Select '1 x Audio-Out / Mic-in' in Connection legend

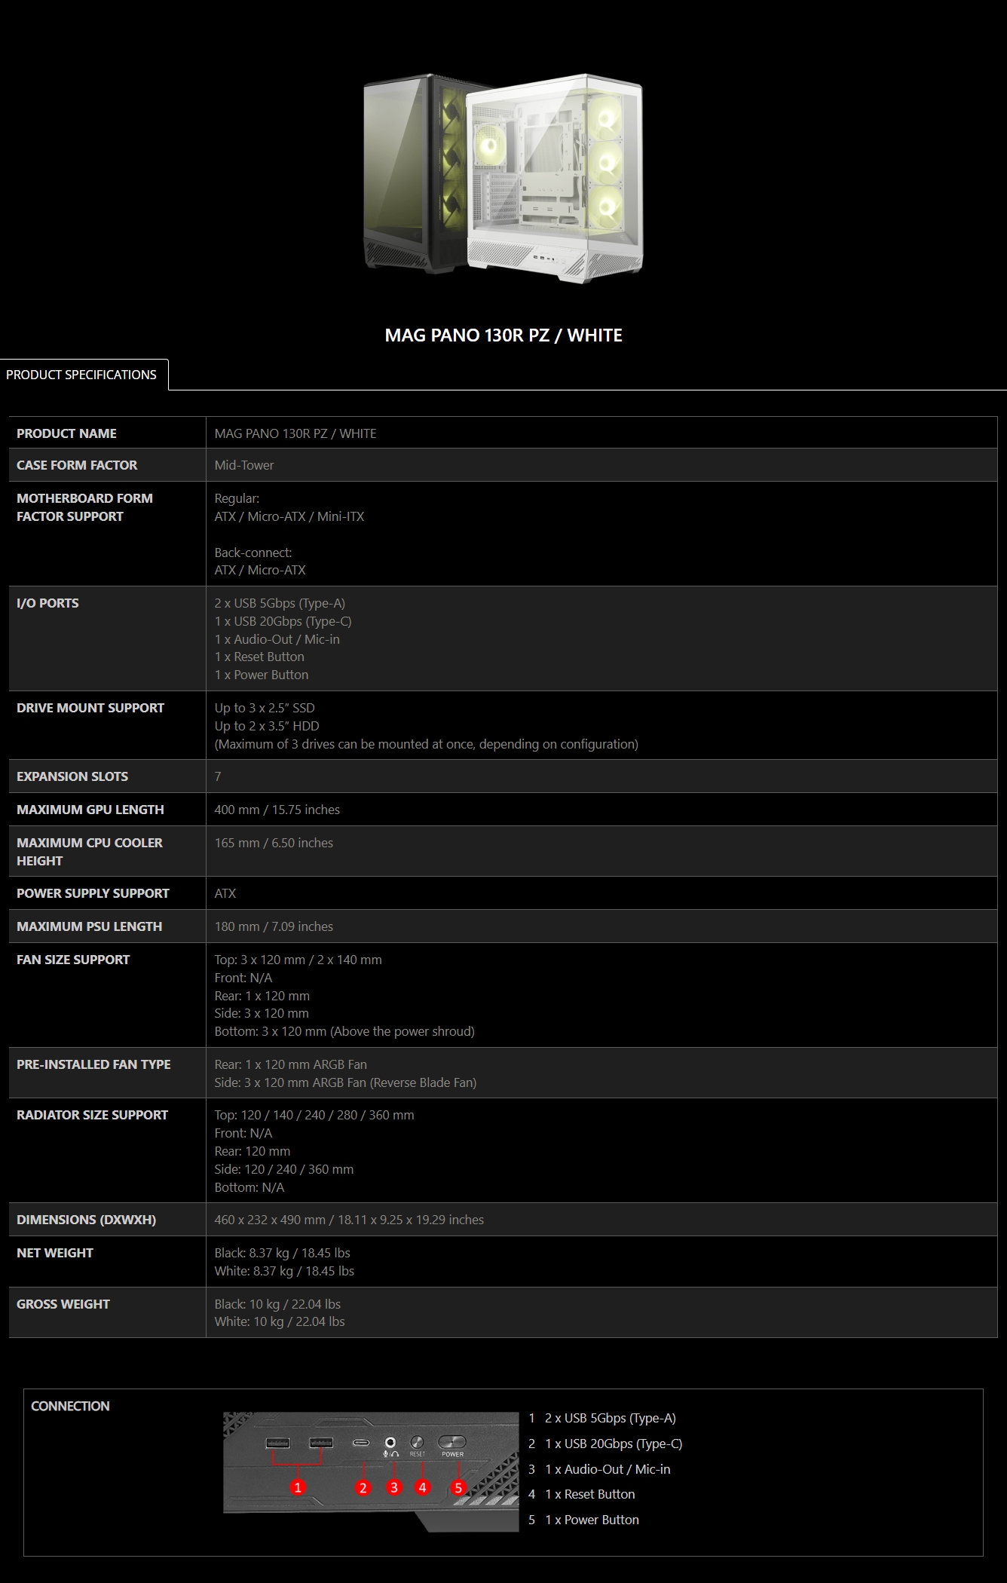coord(608,1469)
